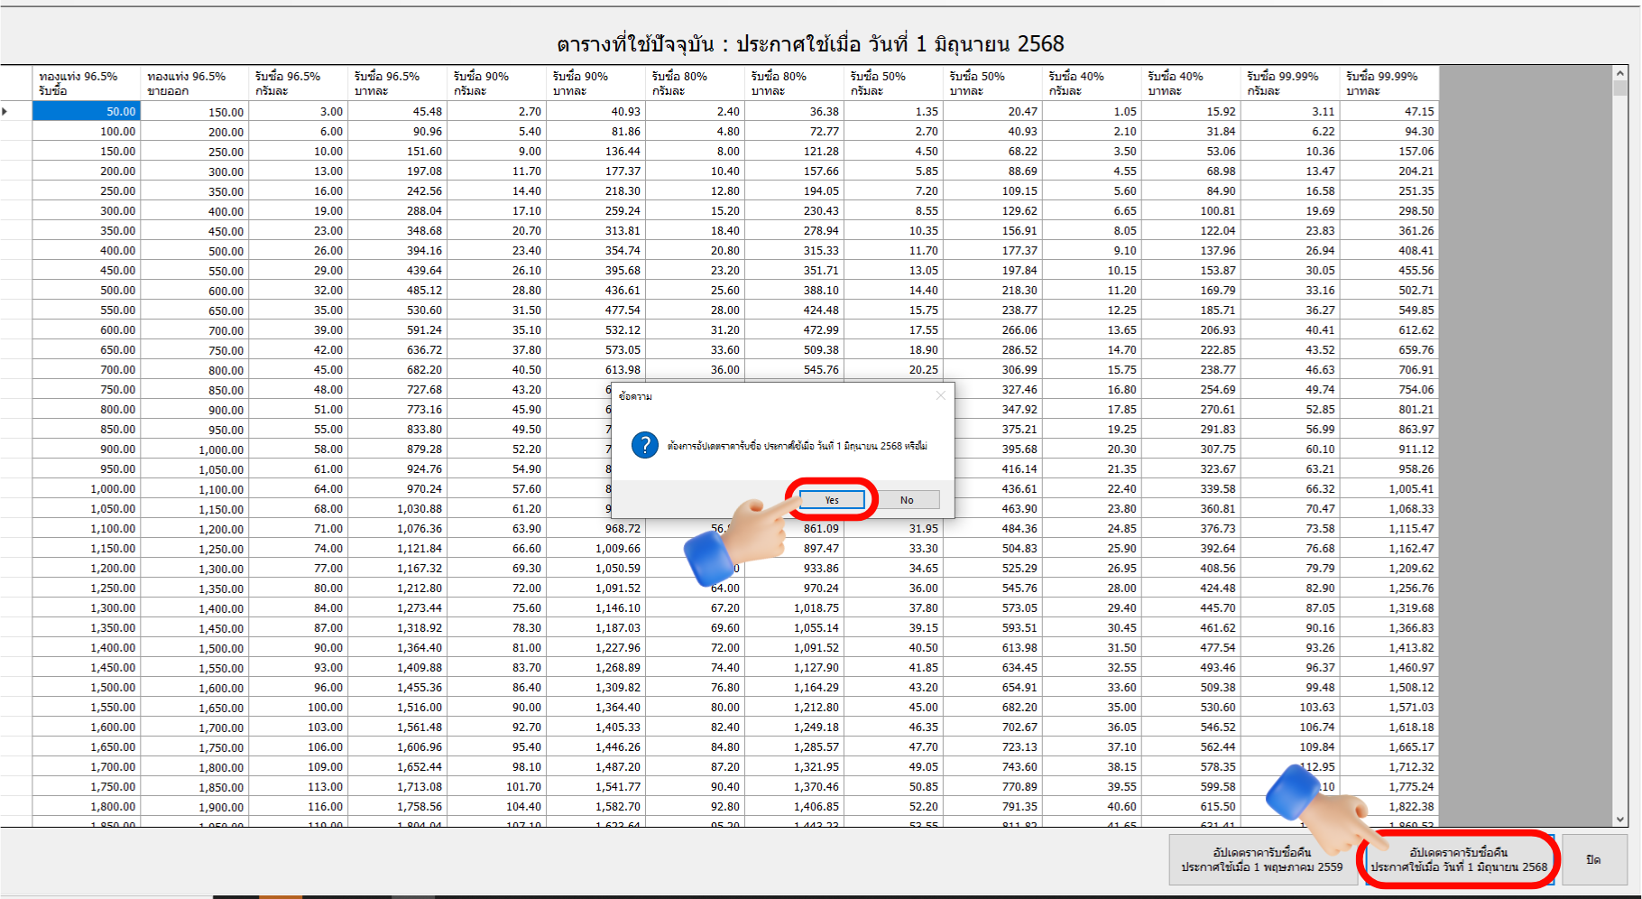The image size is (1642, 899).
Task: Click the current-row arrow indicator beside 50.00
Action: (5, 111)
